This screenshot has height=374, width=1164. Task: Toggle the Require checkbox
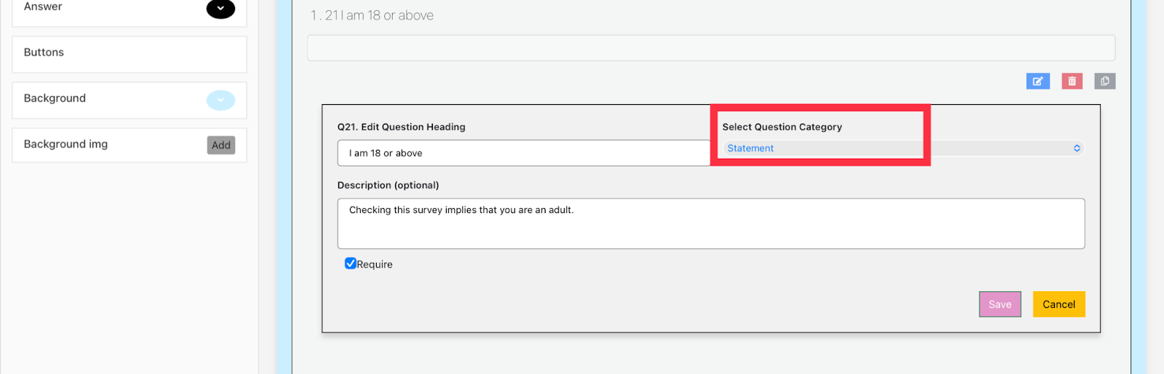pos(351,263)
